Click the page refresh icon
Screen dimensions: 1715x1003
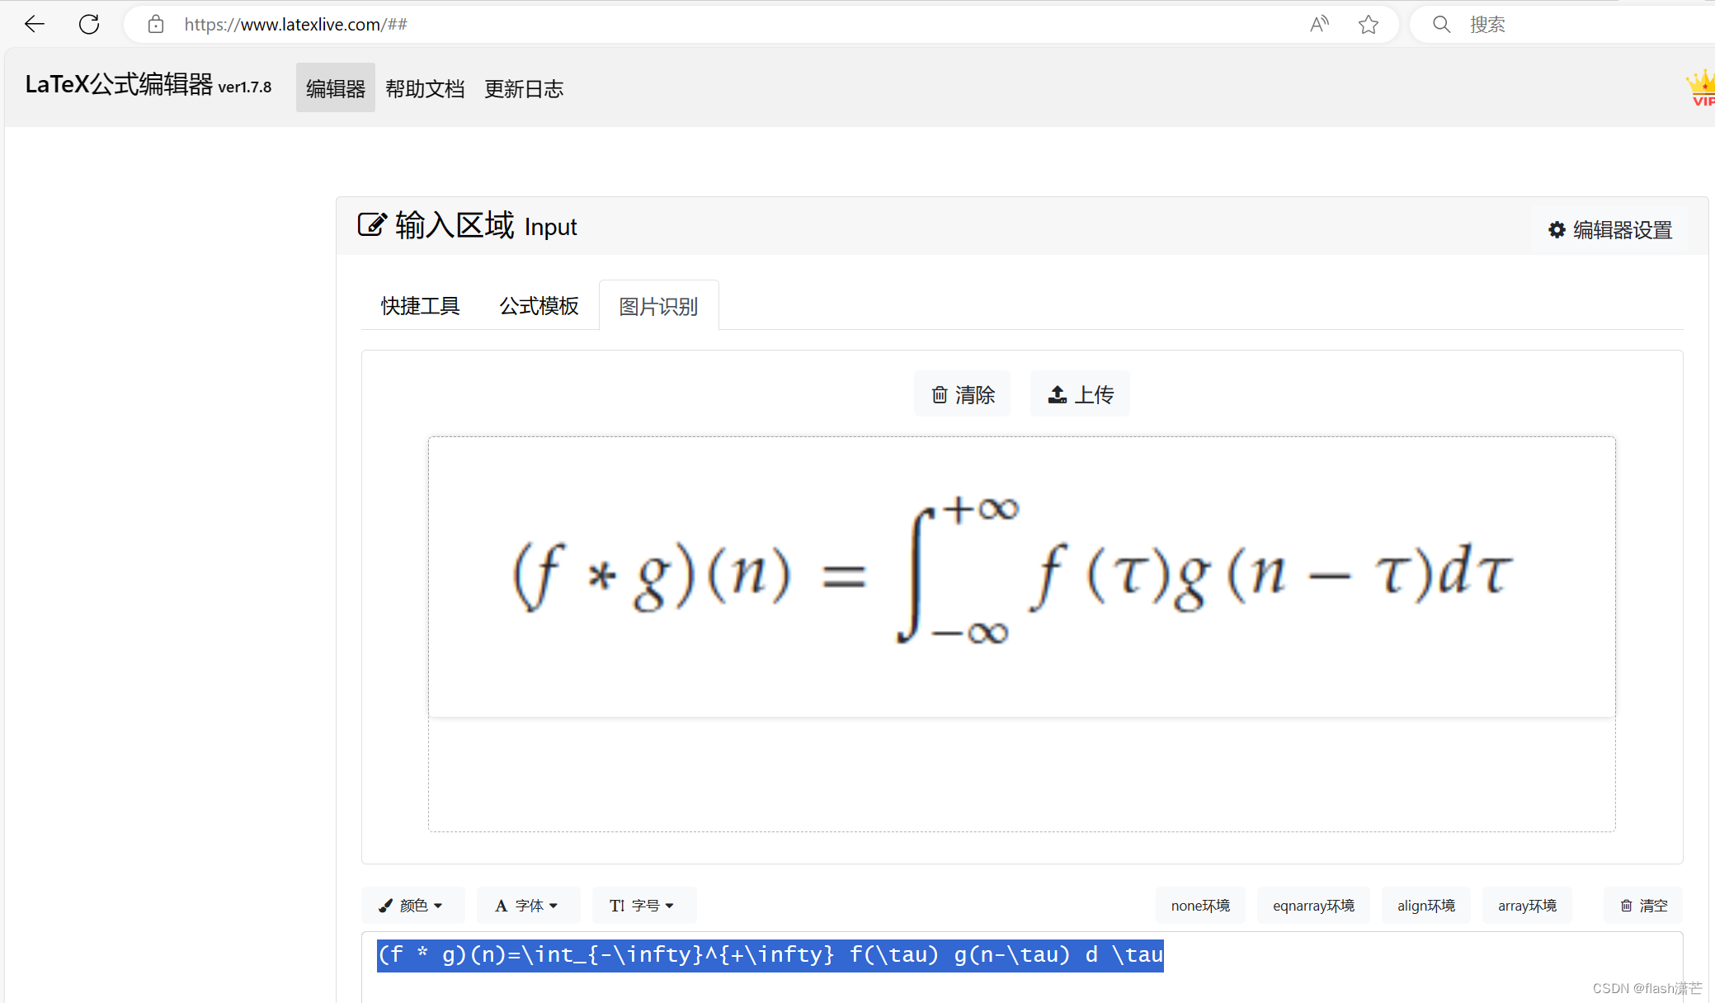89,25
